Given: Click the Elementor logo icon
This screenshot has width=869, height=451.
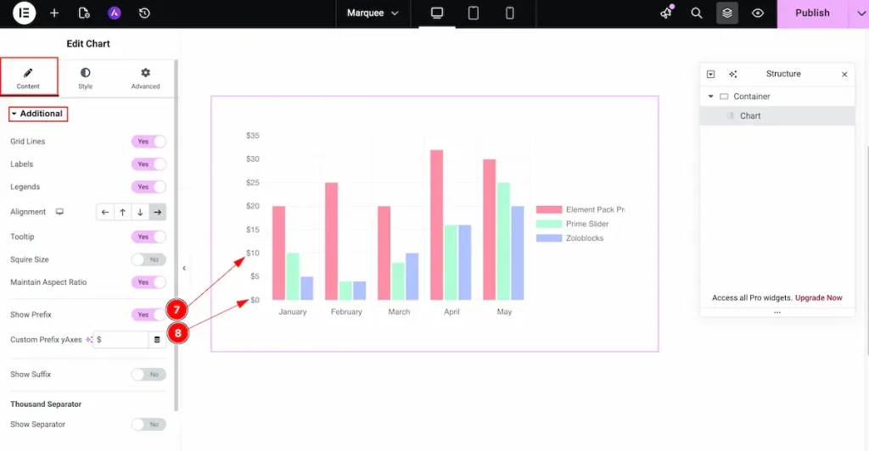Looking at the screenshot, I should click(24, 13).
